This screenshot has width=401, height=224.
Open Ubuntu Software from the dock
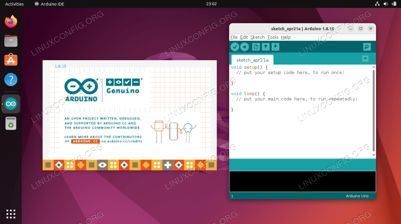pos(11,60)
